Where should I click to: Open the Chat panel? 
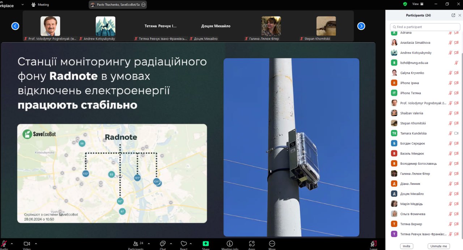[x=163, y=244]
